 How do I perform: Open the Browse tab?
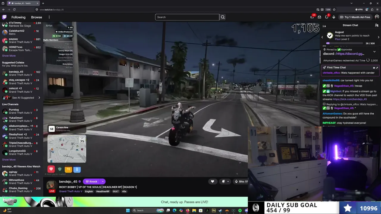tap(37, 17)
